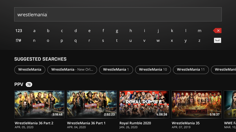Select letter q on keyboard
The image size is (236, 132).
75,41
